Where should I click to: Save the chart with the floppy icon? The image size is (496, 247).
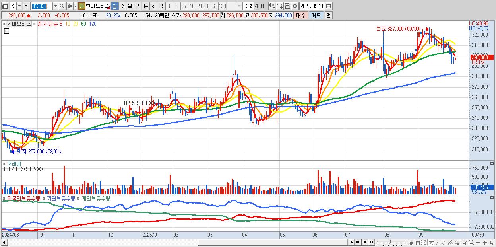(287, 6)
